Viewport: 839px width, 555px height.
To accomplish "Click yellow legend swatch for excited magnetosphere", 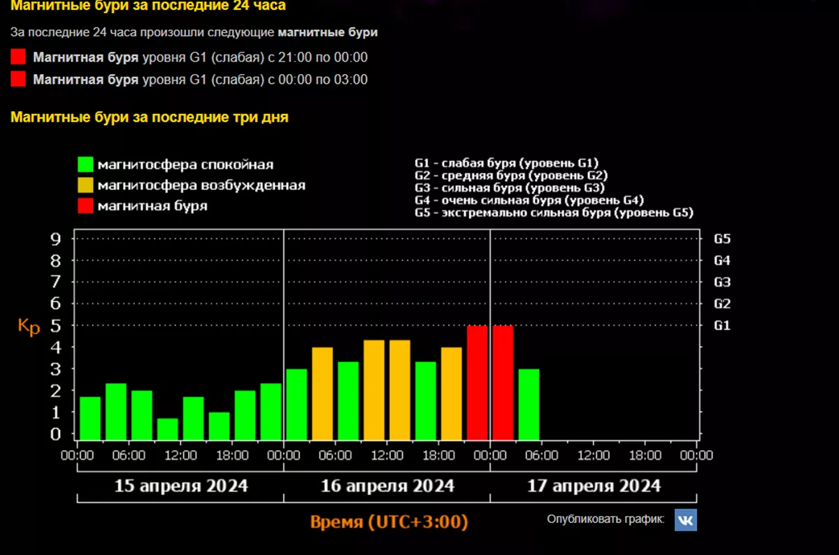I will 85,185.
